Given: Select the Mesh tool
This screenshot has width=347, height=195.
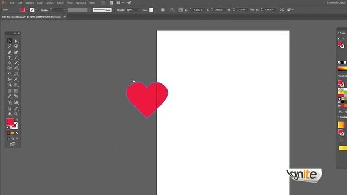Looking at the screenshot, I should click(10, 91).
